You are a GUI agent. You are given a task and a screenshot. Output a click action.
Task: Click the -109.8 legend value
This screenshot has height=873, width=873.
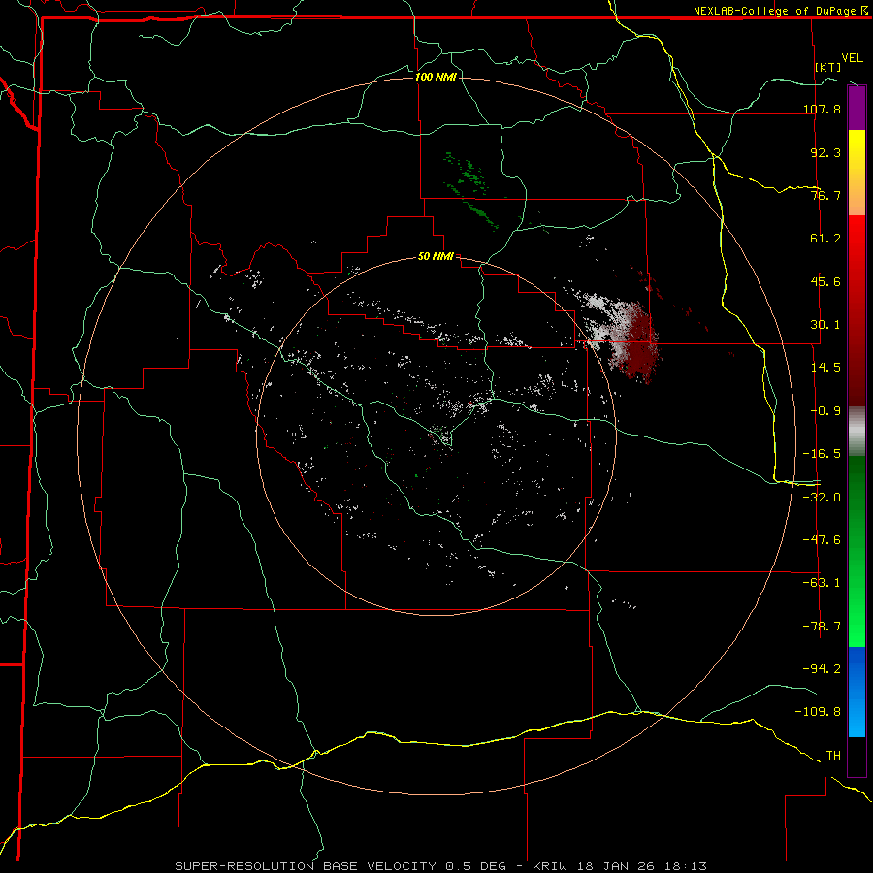[x=818, y=712]
